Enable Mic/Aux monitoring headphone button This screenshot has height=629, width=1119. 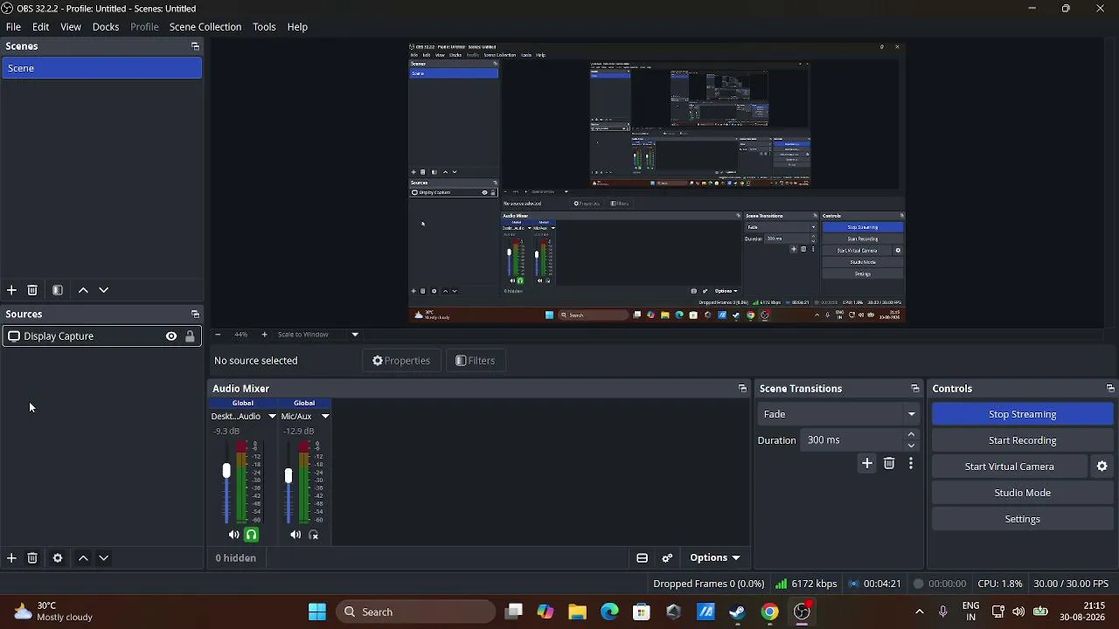point(314,535)
